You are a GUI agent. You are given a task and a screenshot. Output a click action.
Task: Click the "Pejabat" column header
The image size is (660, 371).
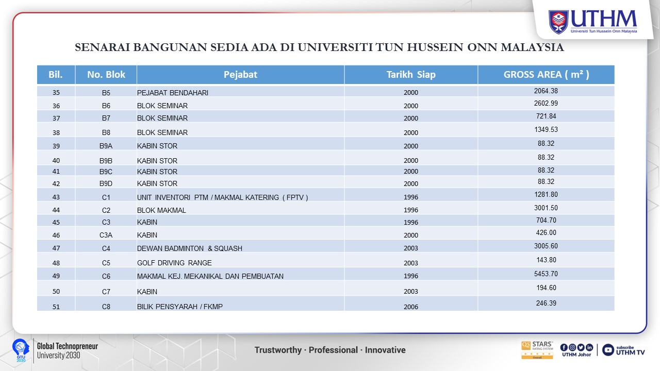point(240,75)
